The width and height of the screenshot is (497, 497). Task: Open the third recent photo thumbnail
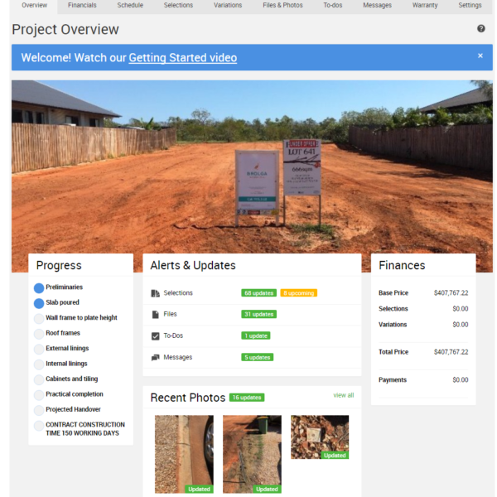click(320, 437)
